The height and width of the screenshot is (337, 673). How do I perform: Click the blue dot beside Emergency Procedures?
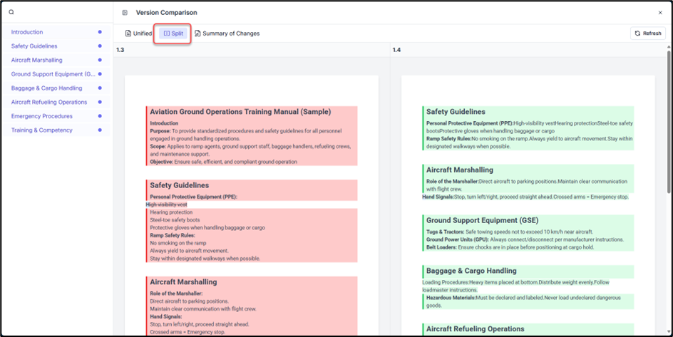[x=100, y=116]
